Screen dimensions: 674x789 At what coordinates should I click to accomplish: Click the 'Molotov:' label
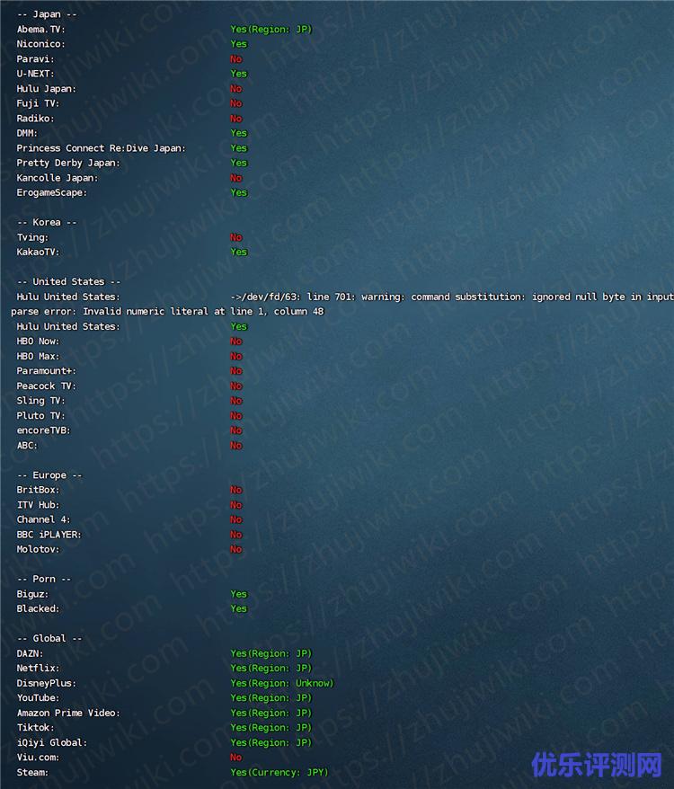pos(38,549)
